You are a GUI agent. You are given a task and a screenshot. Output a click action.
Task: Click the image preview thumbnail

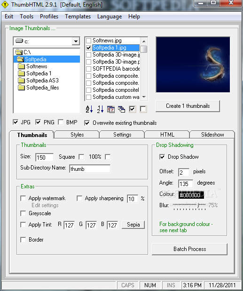point(193,65)
